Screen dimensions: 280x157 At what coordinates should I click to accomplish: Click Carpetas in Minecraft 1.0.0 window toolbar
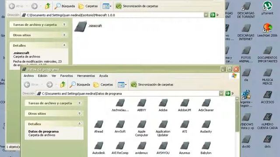88,6
